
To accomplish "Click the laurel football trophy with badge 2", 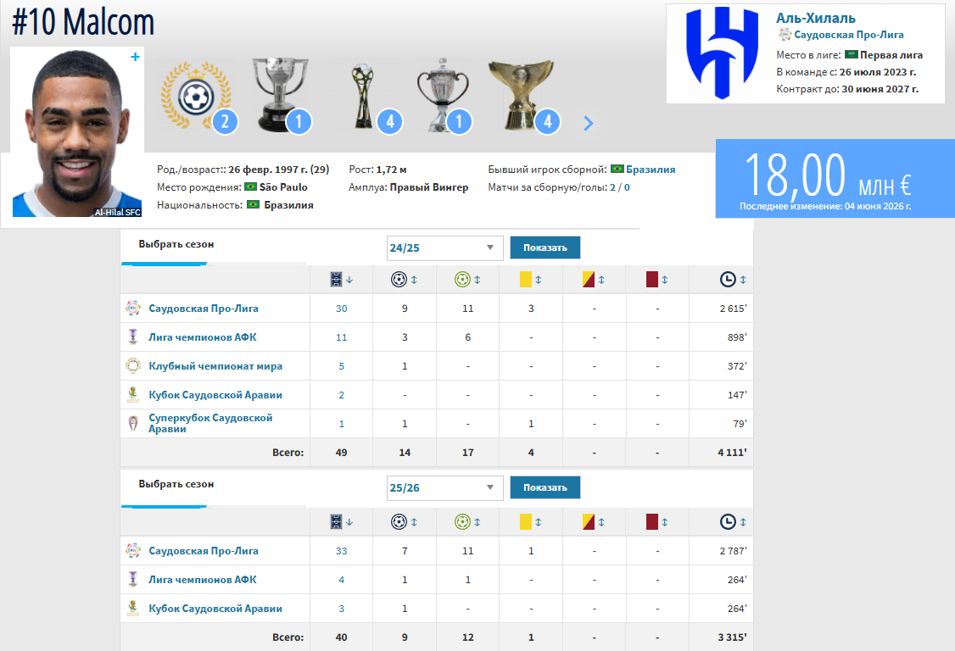I will coord(196,95).
